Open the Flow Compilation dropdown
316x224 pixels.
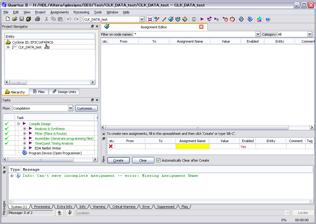click(x=70, y=108)
